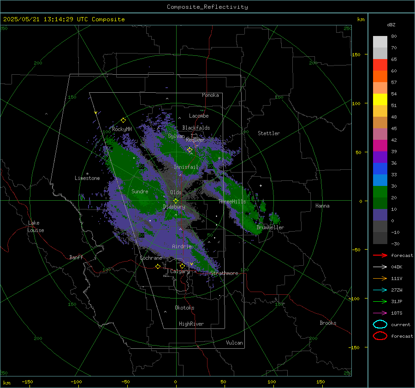Click the Composite_Reflectivity title
The height and width of the screenshot is (388, 415).
point(207,7)
